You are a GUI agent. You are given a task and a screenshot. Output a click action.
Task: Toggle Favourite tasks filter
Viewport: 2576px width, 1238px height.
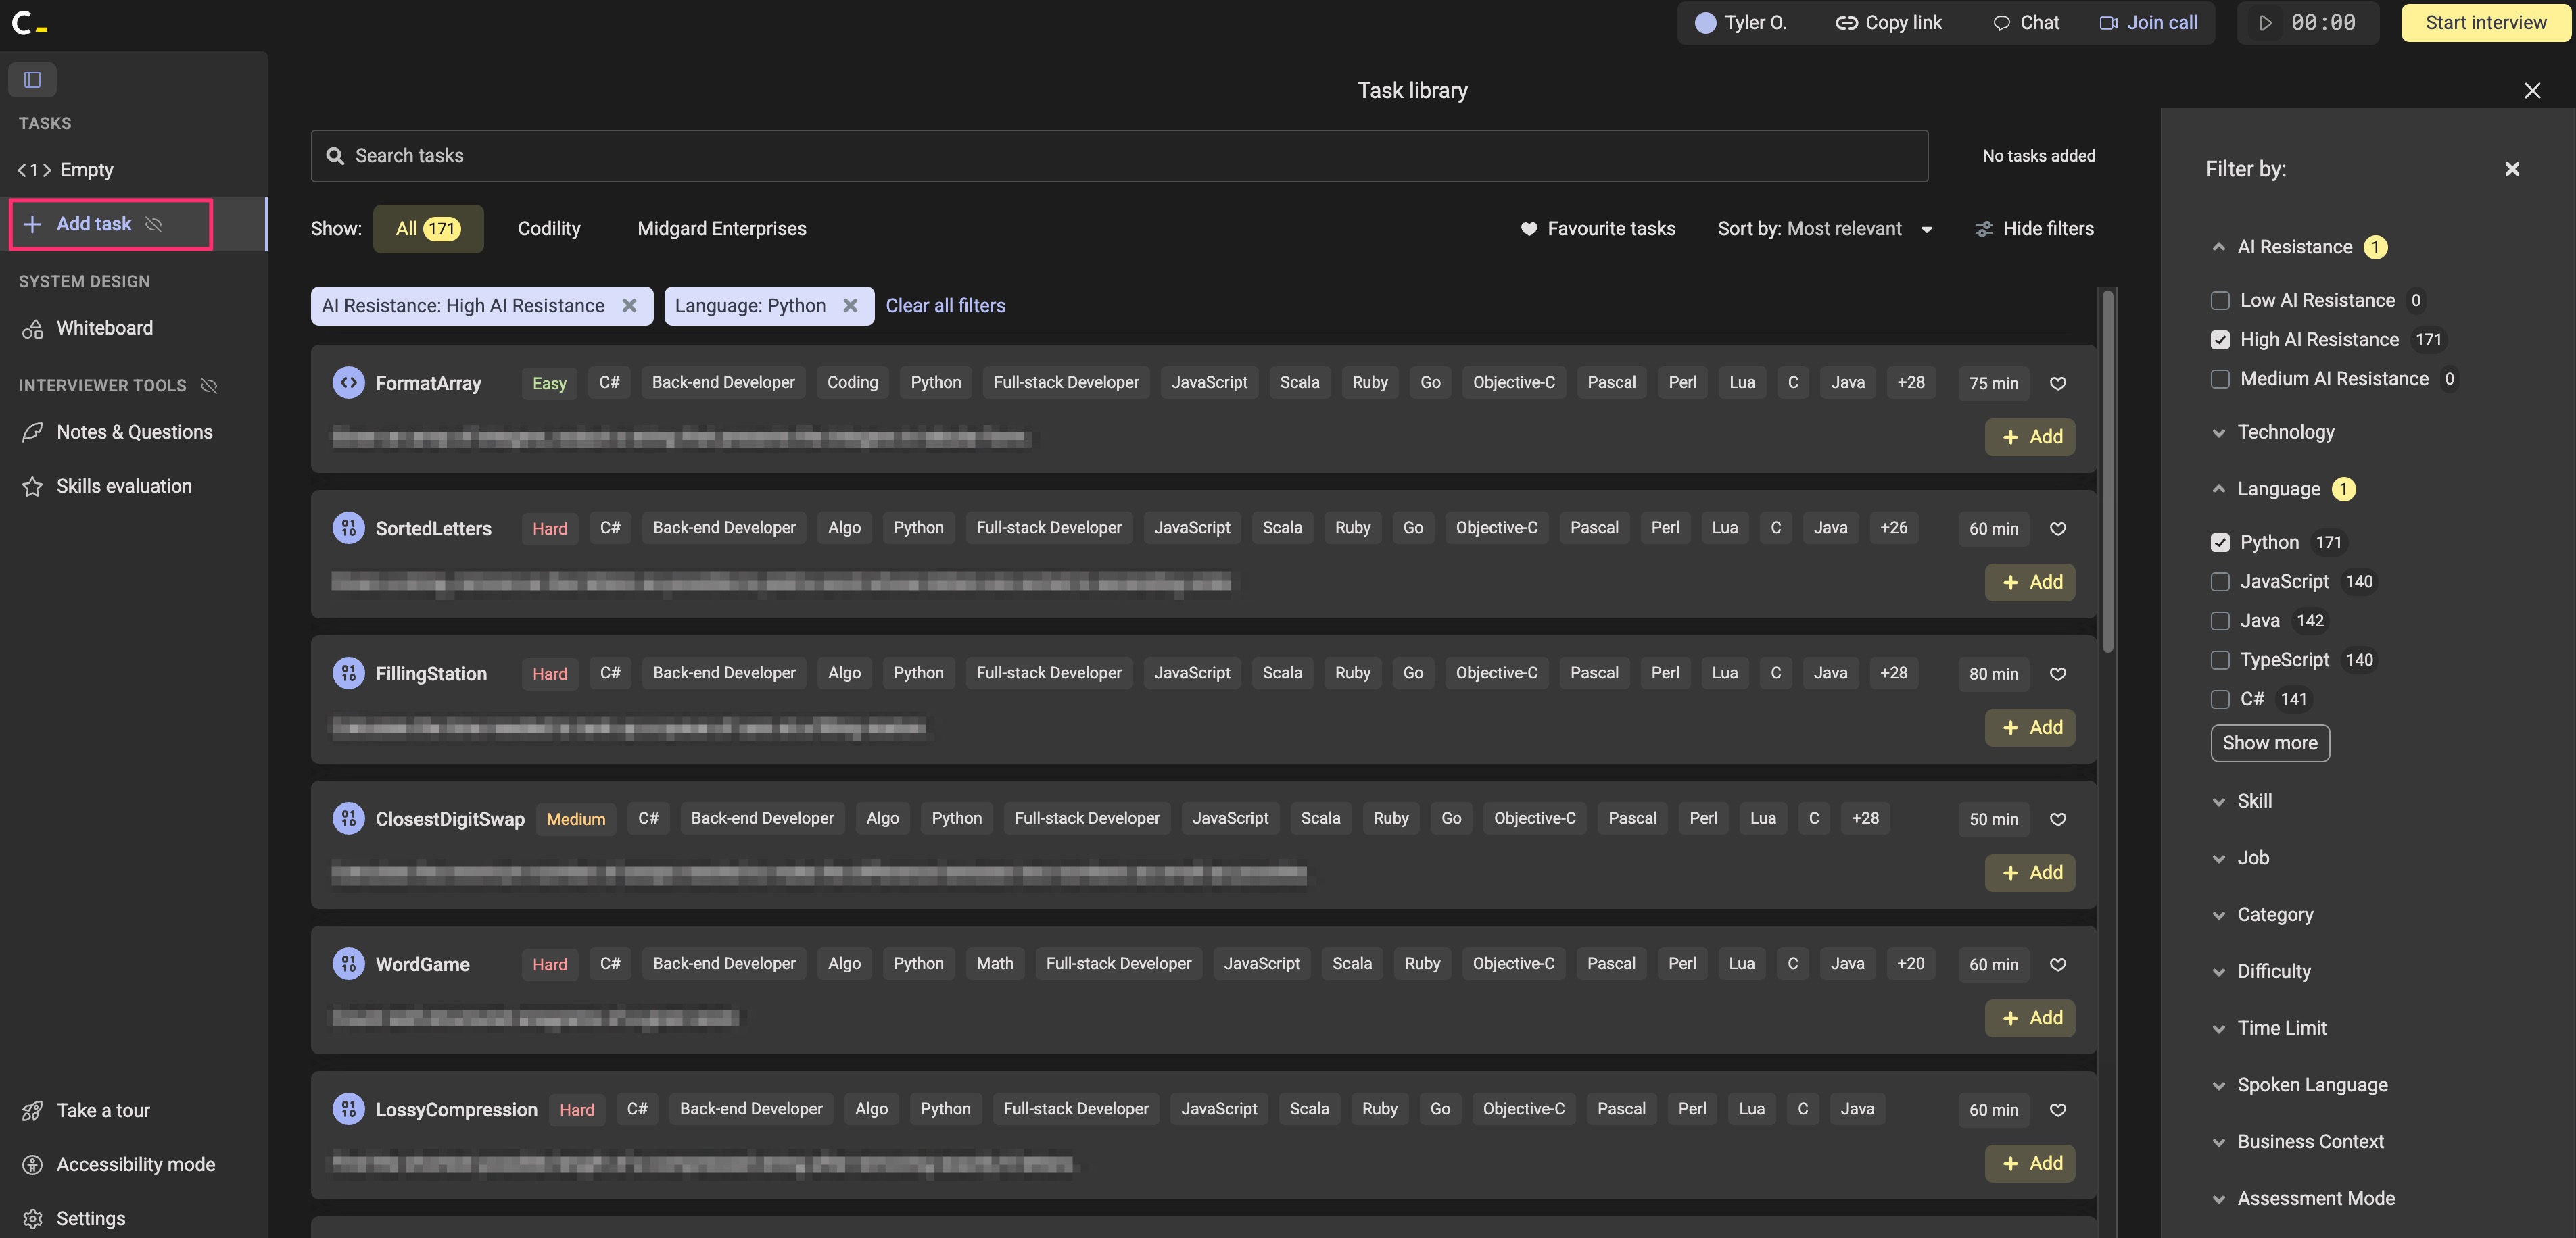point(1597,229)
